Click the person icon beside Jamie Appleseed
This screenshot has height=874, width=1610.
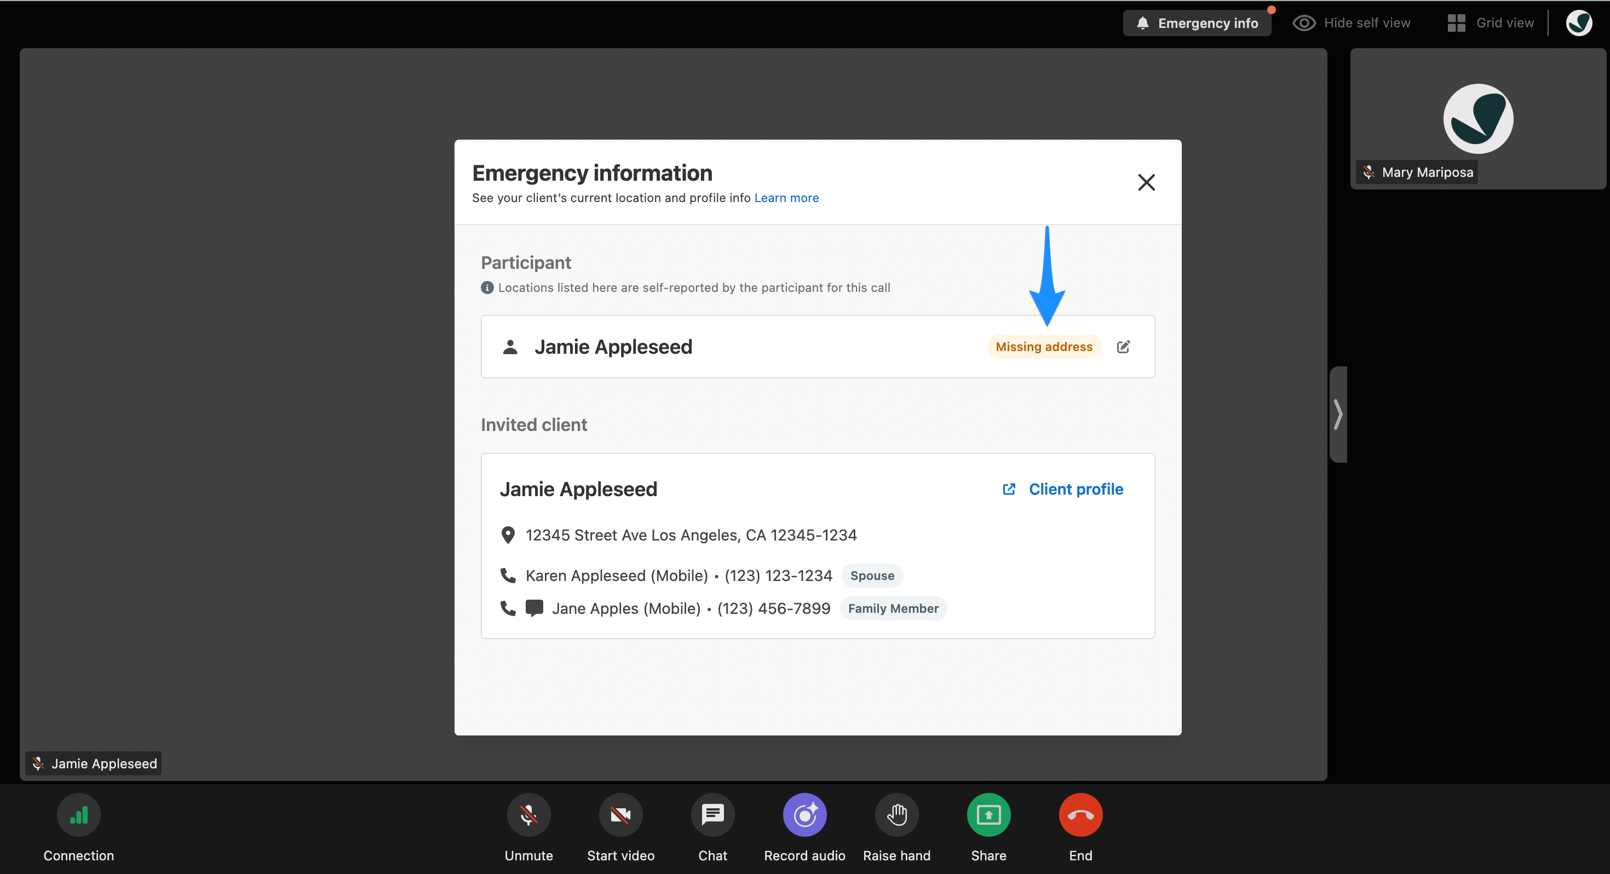pyautogui.click(x=510, y=346)
